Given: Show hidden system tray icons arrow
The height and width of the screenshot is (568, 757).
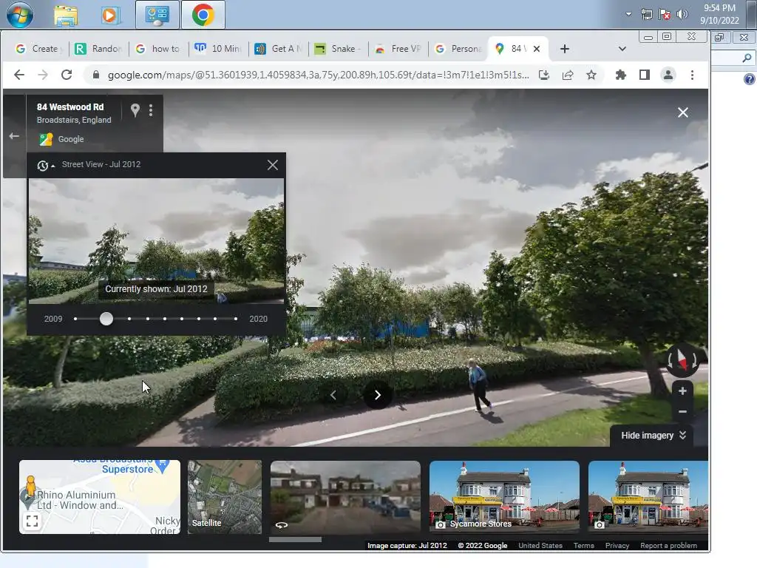Looking at the screenshot, I should [x=628, y=14].
